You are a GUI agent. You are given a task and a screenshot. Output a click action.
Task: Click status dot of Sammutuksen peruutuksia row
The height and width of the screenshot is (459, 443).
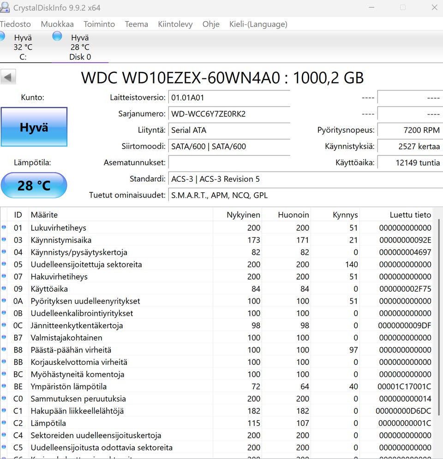(x=4, y=398)
